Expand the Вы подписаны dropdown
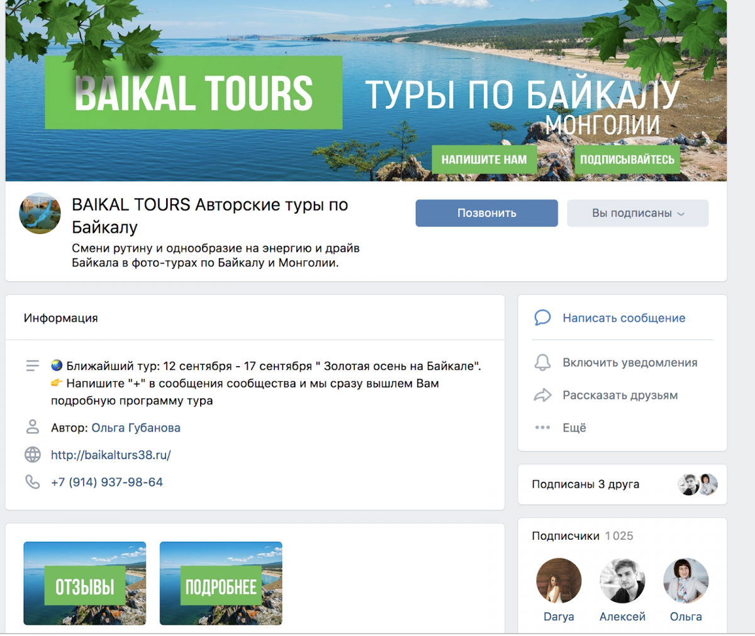The width and height of the screenshot is (755, 636). 637,213
